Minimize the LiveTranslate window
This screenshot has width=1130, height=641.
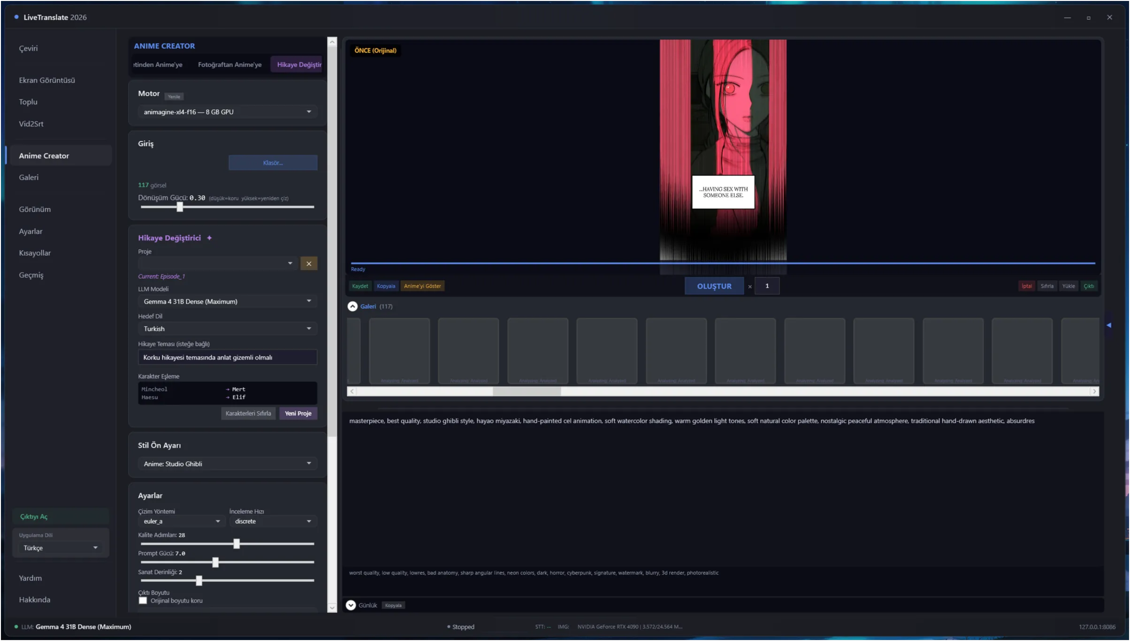click(x=1067, y=18)
